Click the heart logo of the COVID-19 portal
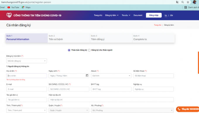This screenshot has width=199, height=113. 9,15
